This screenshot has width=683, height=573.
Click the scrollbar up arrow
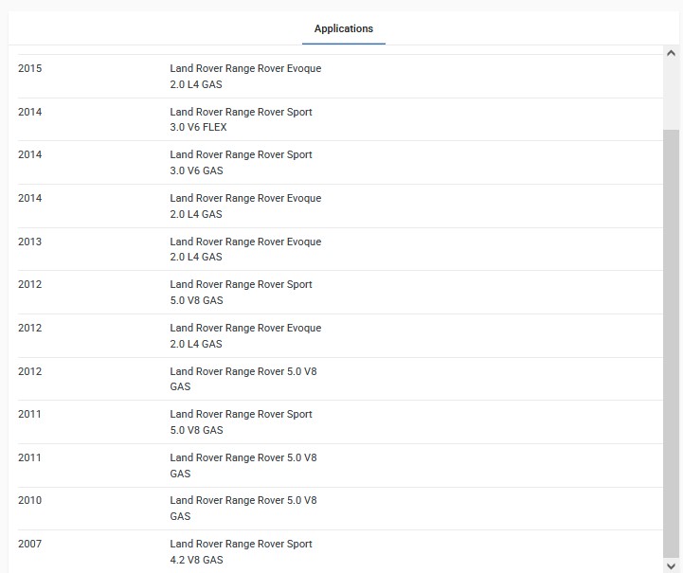[x=671, y=53]
